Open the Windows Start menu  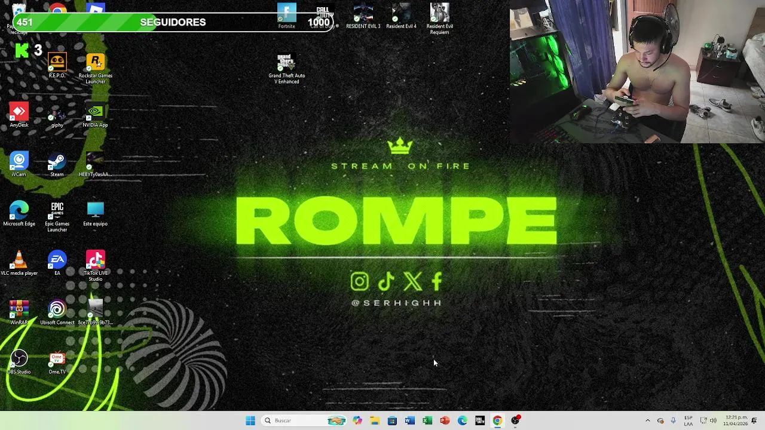click(x=250, y=420)
